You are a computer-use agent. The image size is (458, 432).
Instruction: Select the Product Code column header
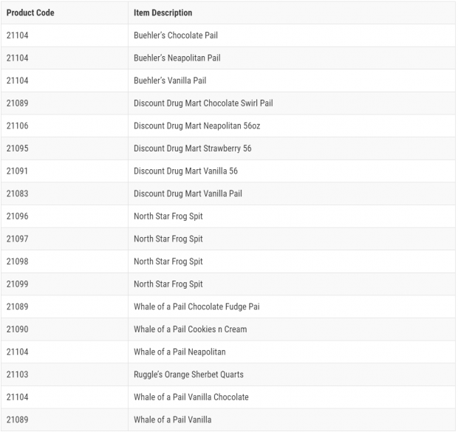(30, 13)
